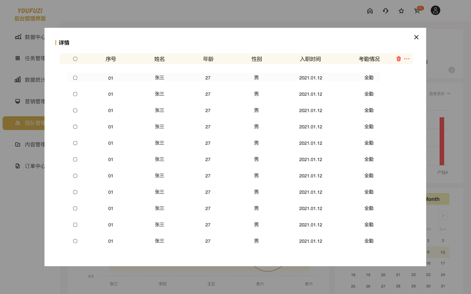The width and height of the screenshot is (471, 294).
Task: Toggle the select-all checkbox in table header
Action: click(x=75, y=59)
